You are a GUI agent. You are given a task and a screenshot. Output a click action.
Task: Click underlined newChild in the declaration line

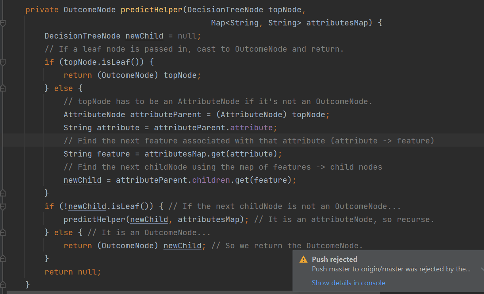(x=144, y=36)
